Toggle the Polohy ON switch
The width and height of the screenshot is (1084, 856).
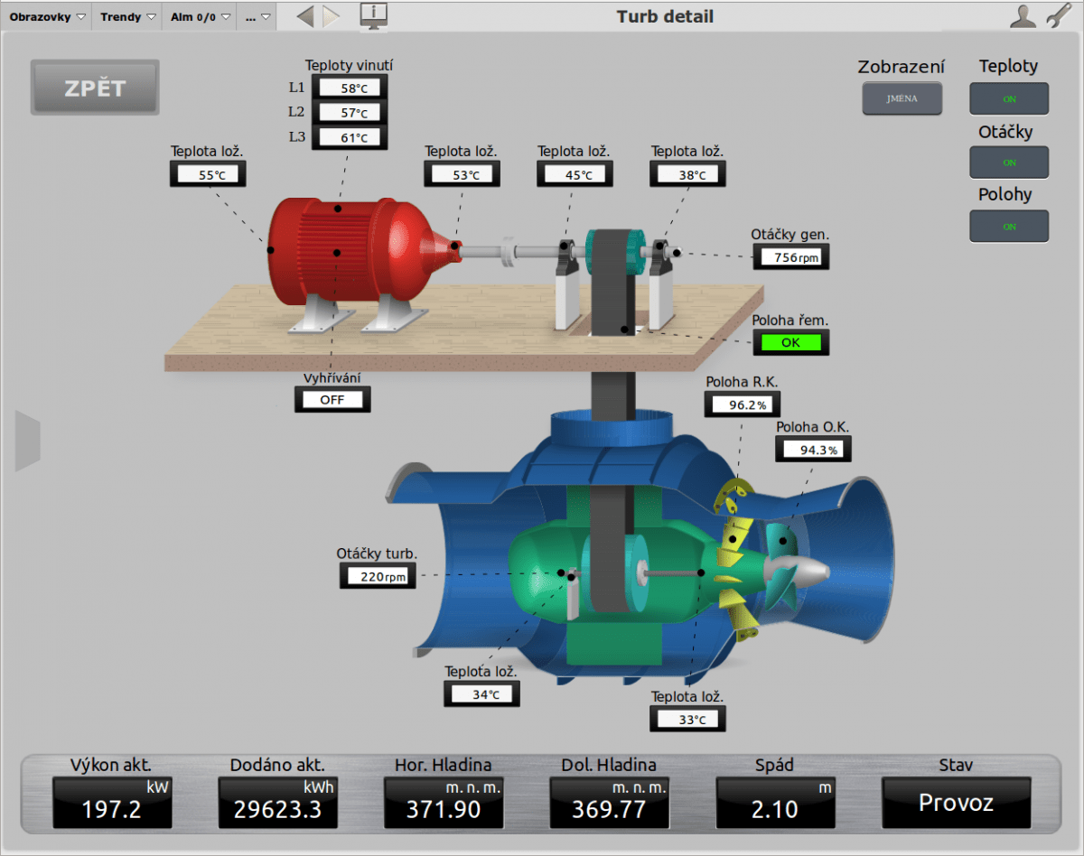point(1009,226)
